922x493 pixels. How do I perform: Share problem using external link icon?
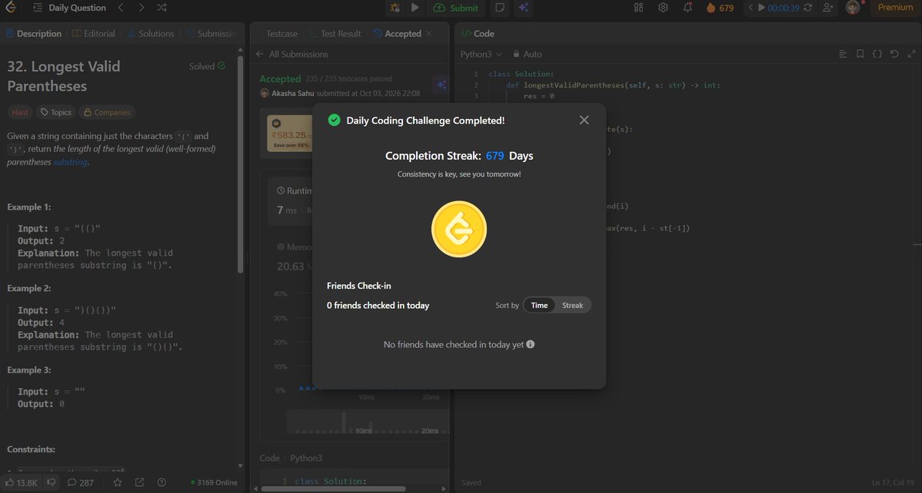[x=139, y=482]
